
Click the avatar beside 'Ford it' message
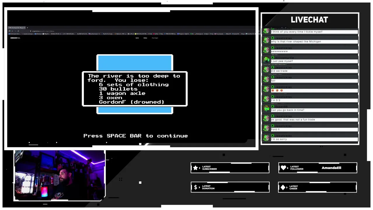point(266,128)
